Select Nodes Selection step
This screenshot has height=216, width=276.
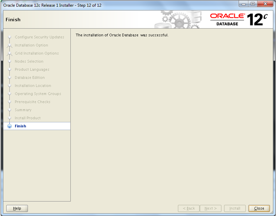coord(29,61)
